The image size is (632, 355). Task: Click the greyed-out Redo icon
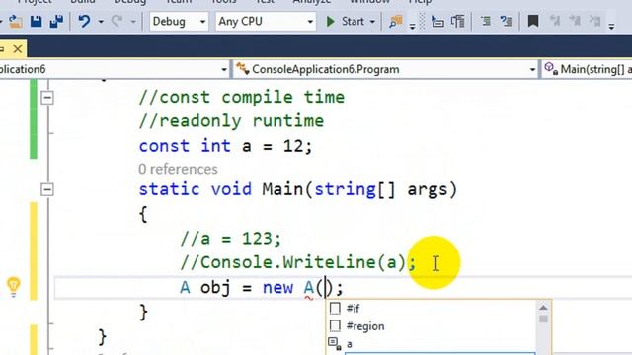[117, 21]
